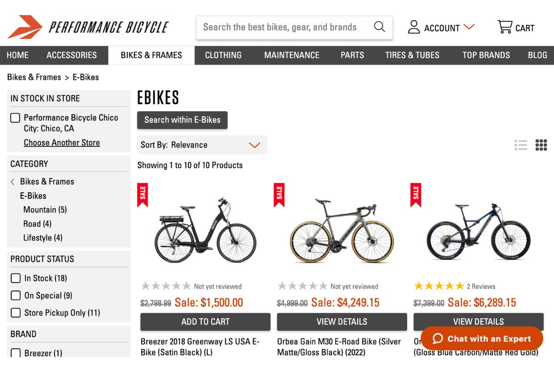Click the Account person icon

413,27
